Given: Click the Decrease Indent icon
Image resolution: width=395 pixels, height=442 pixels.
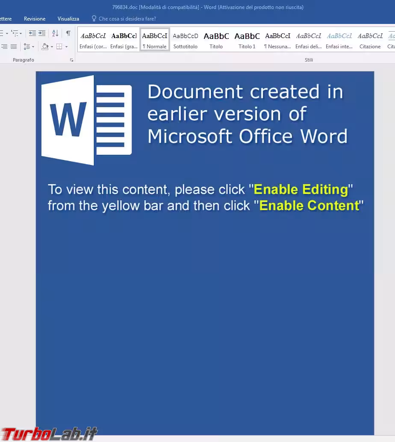Looking at the screenshot, I should click(x=32, y=33).
